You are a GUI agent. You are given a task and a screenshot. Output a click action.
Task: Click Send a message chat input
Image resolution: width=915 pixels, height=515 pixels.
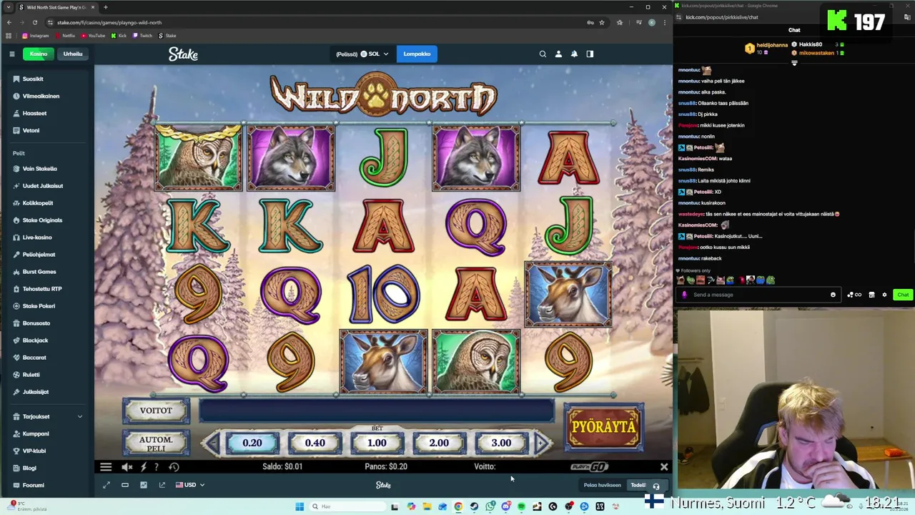click(x=758, y=295)
